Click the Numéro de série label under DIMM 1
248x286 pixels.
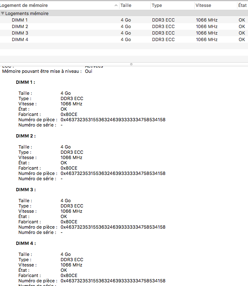37,125
